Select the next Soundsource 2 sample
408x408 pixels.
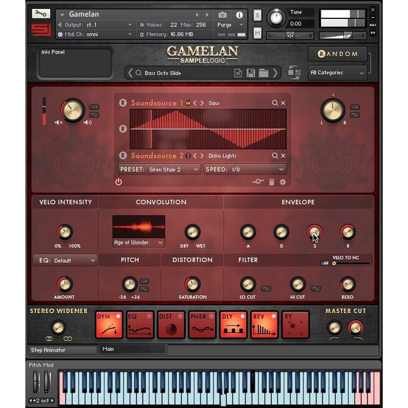coord(202,156)
